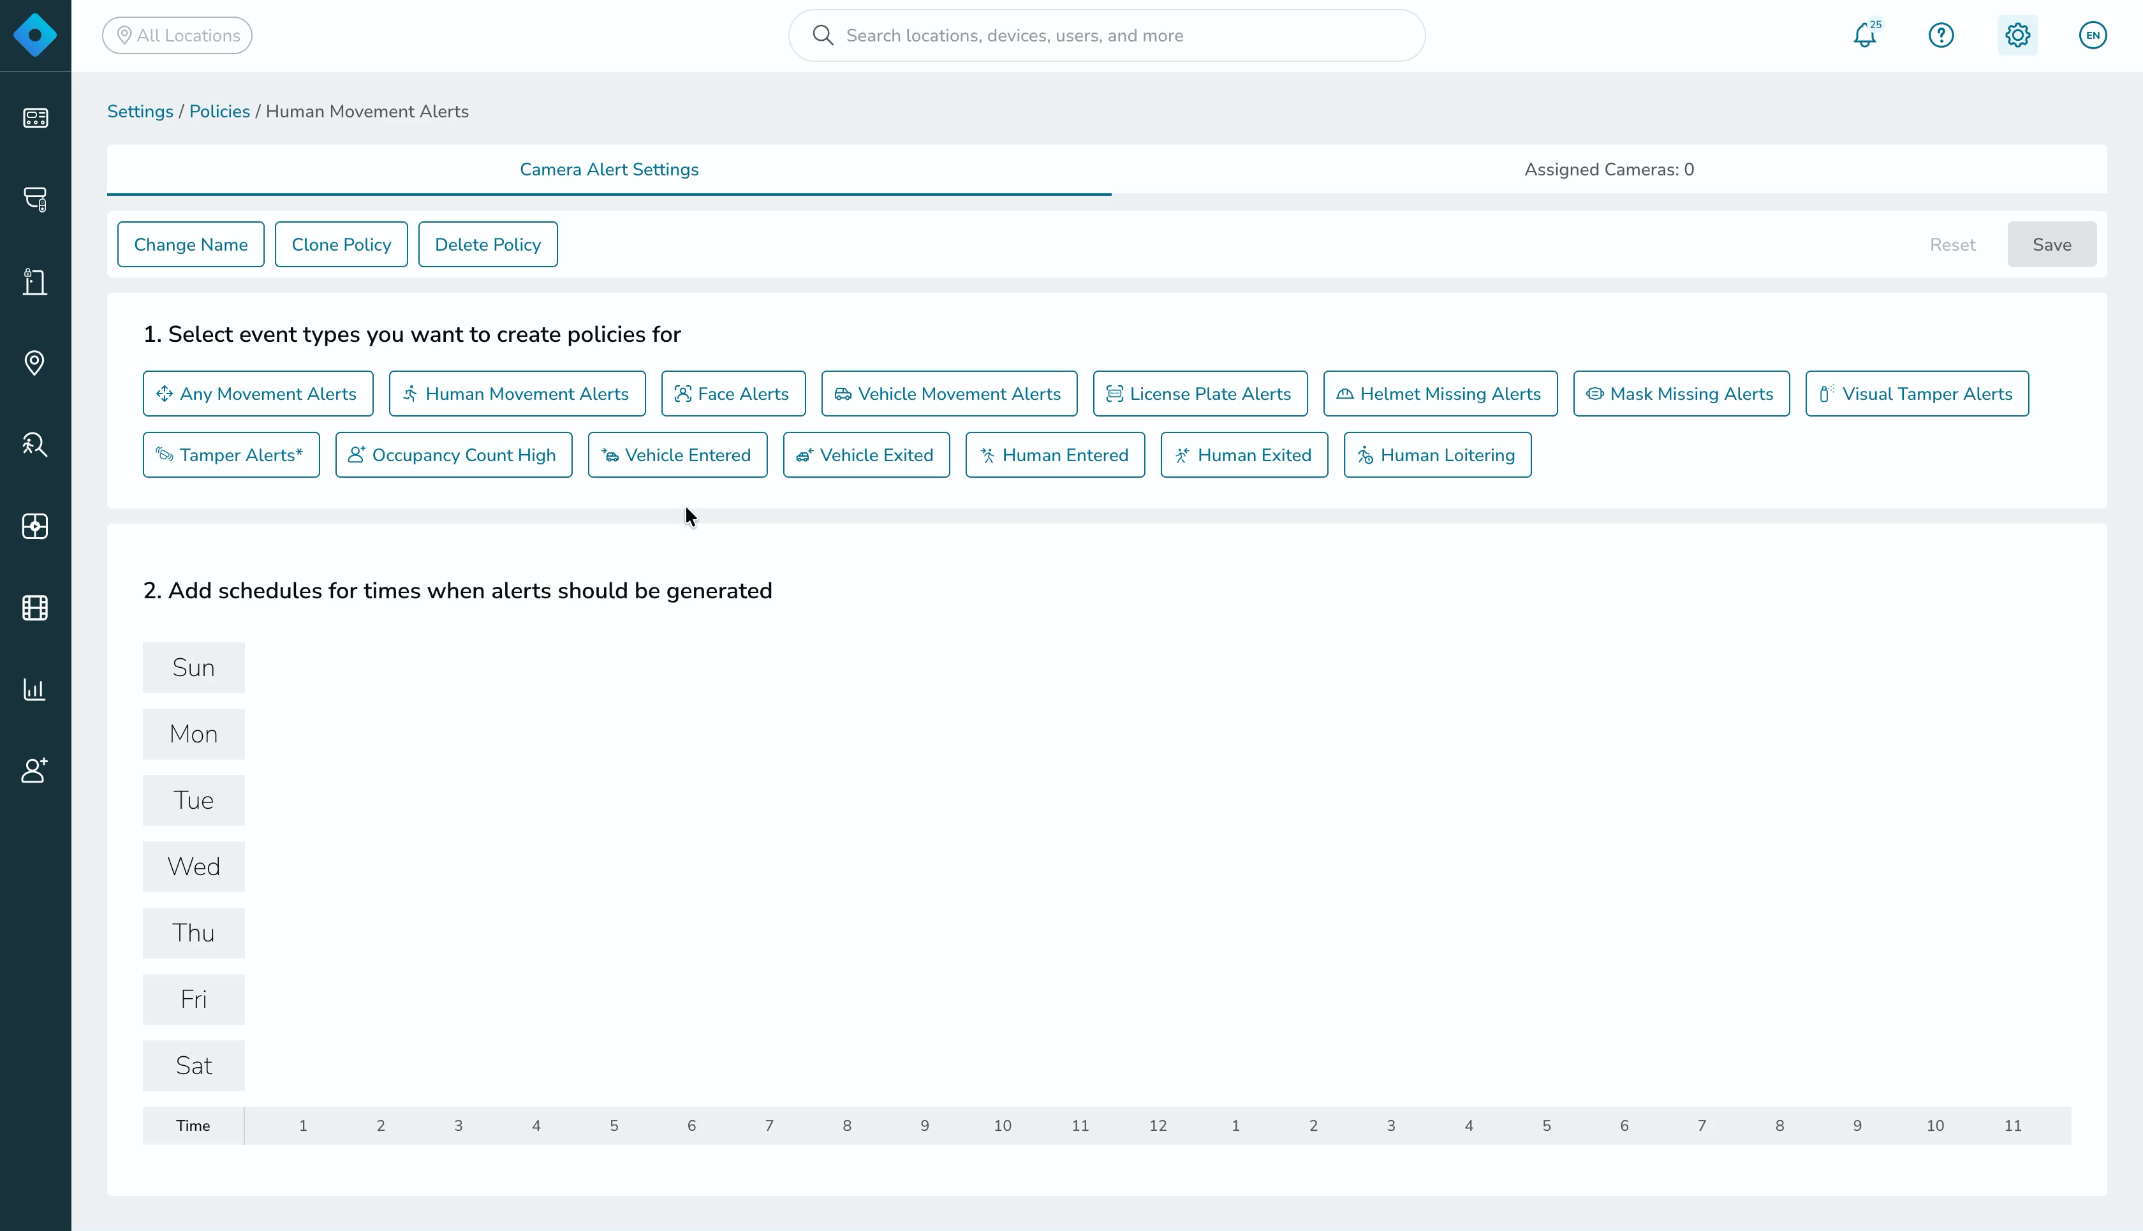Viewport: 2143px width, 1231px height.
Task: Open the notifications bell icon
Action: pos(1865,36)
